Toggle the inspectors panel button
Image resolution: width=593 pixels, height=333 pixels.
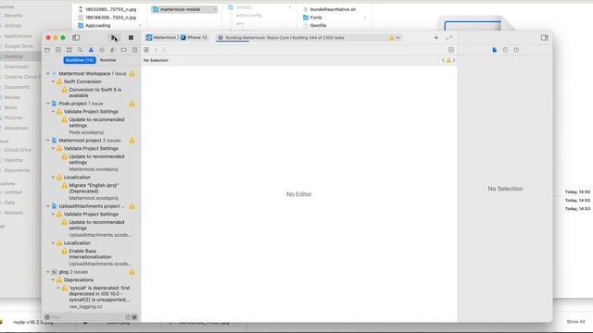click(544, 38)
